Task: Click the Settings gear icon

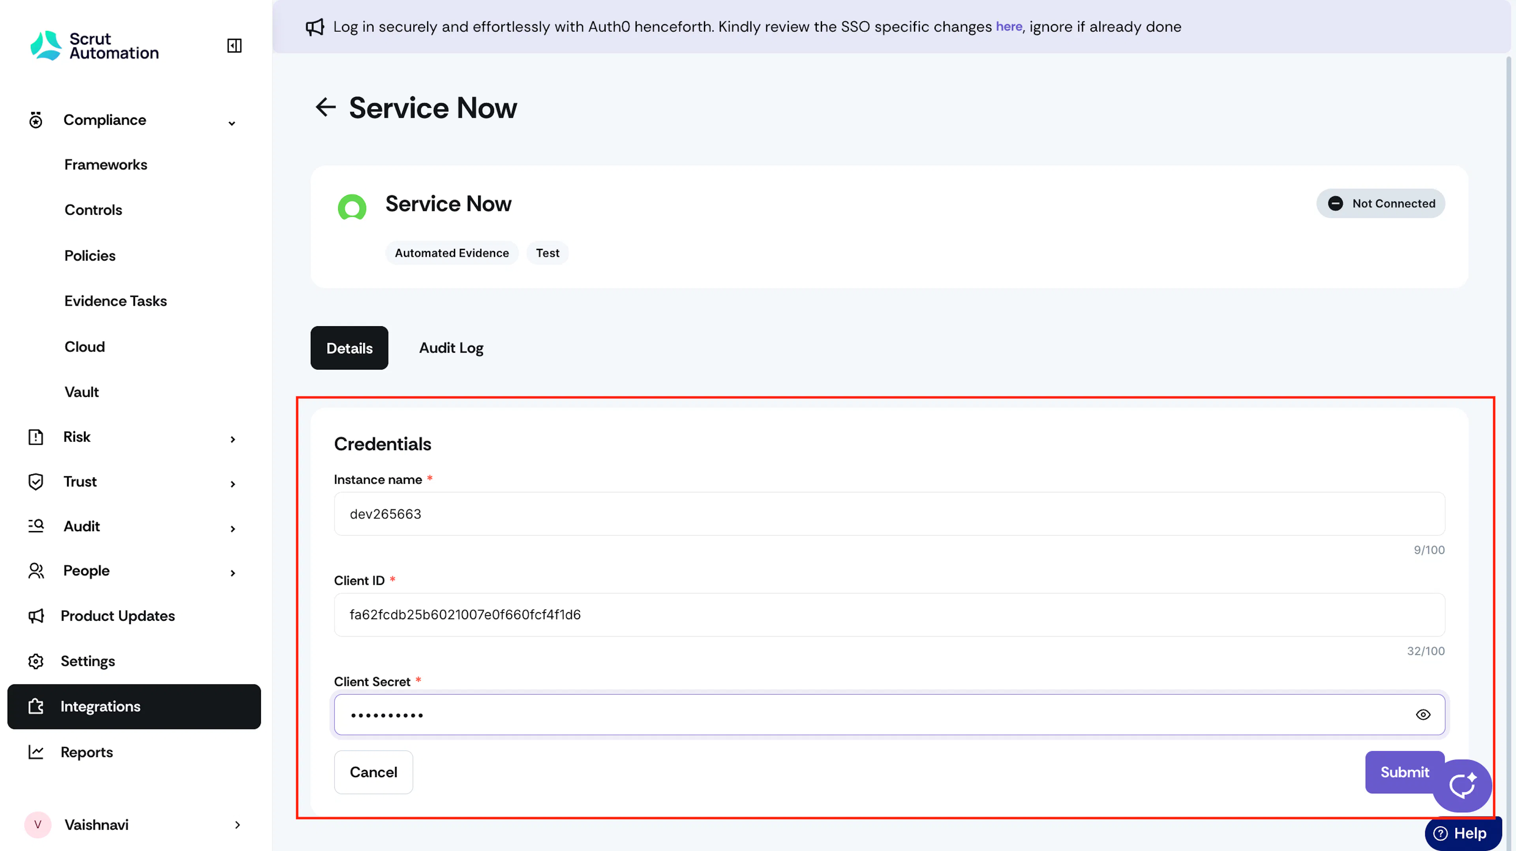Action: click(x=36, y=661)
